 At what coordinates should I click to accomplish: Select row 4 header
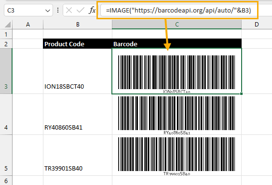pyautogui.click(x=6, y=114)
